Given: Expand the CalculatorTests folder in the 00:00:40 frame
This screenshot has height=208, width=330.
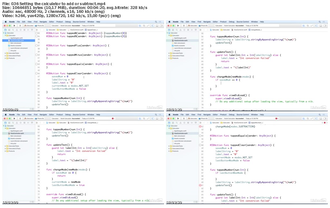Looking at the screenshot, I should (x=5, y=53).
